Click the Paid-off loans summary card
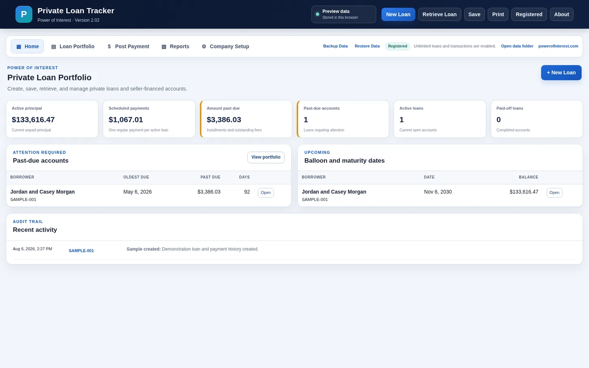This screenshot has width=589, height=368. pos(537,119)
